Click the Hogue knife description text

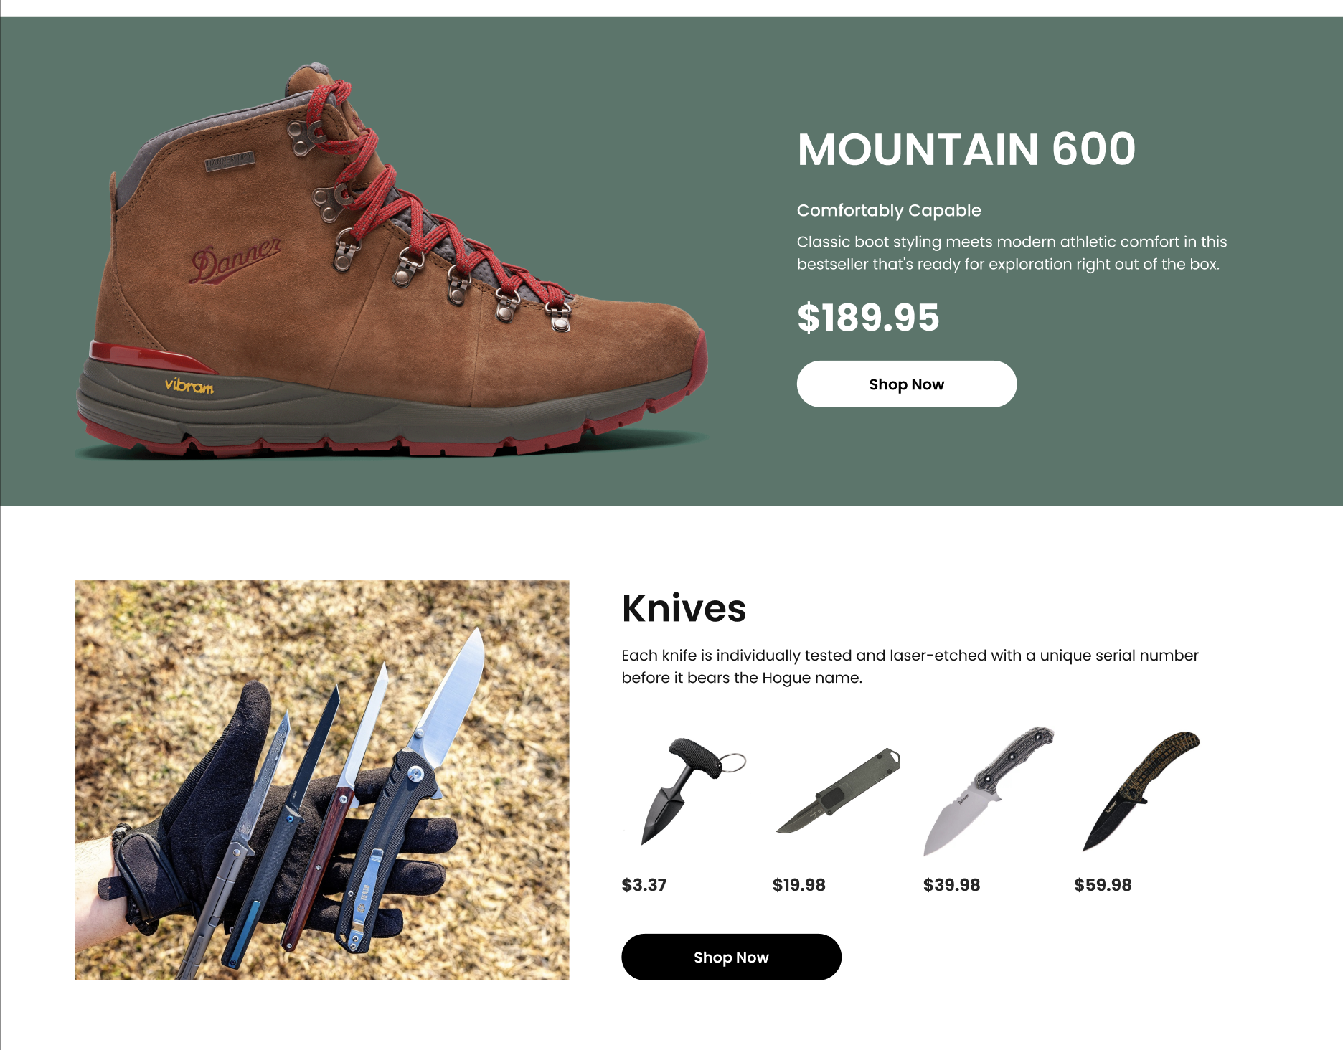(910, 666)
